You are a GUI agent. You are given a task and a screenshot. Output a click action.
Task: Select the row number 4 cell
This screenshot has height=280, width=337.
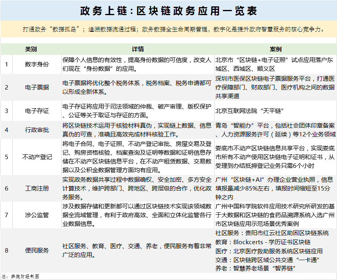6,130
